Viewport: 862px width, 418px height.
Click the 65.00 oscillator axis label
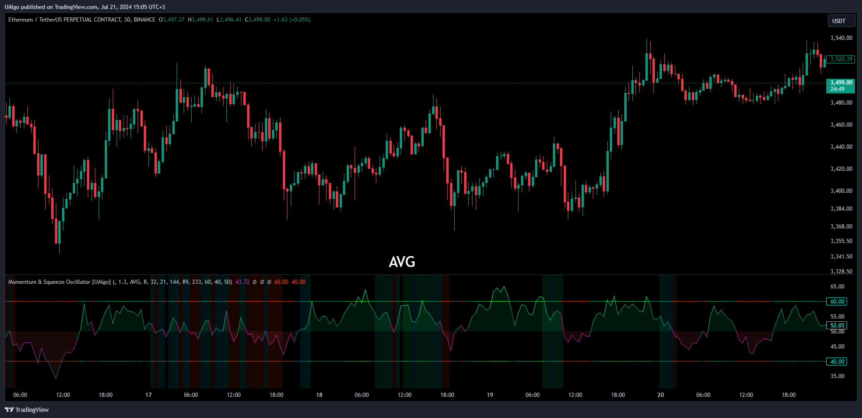[837, 287]
